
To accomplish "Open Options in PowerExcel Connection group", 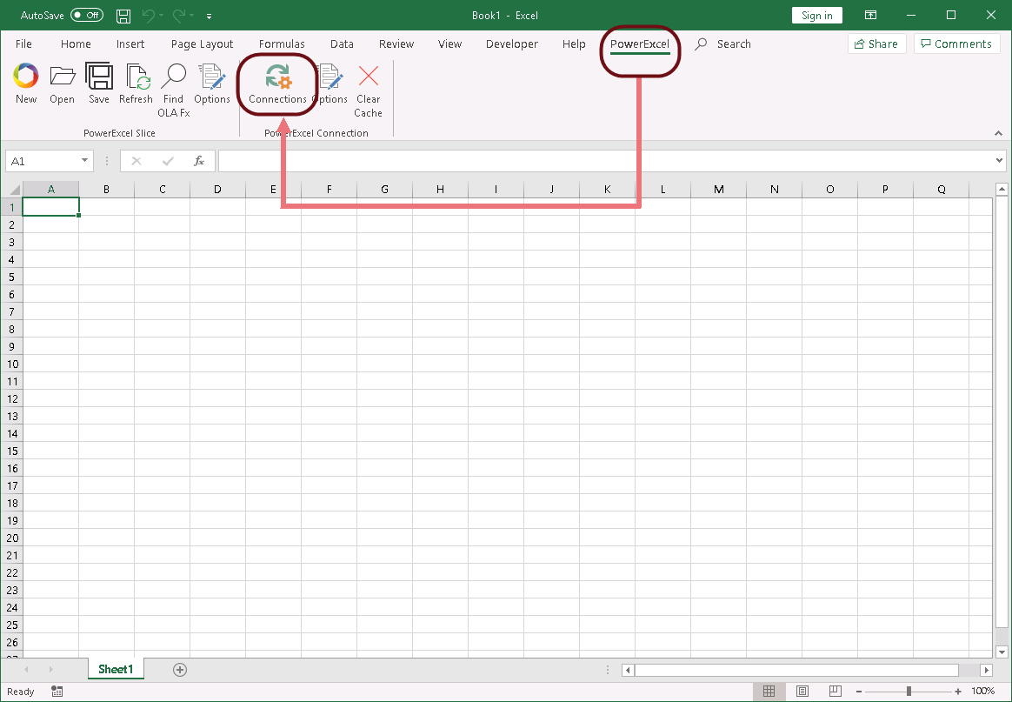I will pyautogui.click(x=330, y=83).
